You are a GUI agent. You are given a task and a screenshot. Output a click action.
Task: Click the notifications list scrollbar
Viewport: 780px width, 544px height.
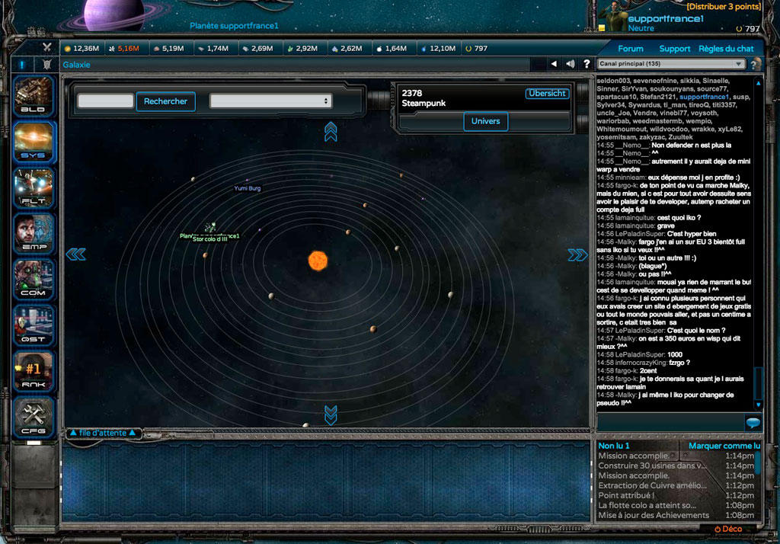tap(758, 463)
